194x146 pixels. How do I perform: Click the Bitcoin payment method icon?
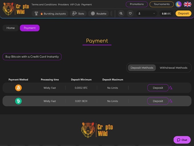[18, 88]
